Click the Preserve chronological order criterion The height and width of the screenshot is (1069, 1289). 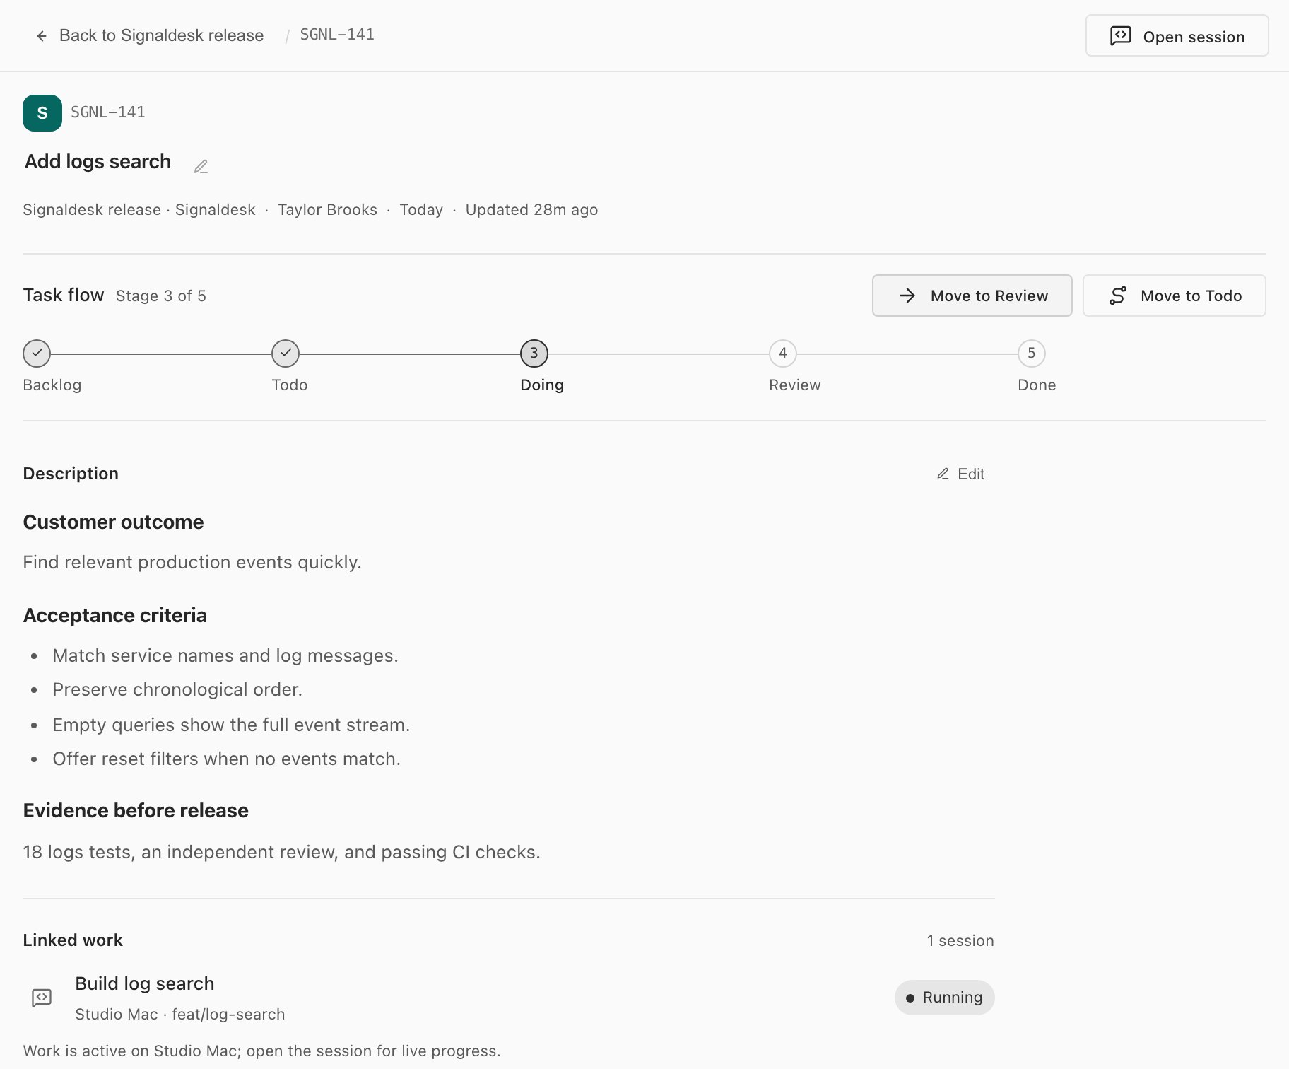click(x=177, y=690)
